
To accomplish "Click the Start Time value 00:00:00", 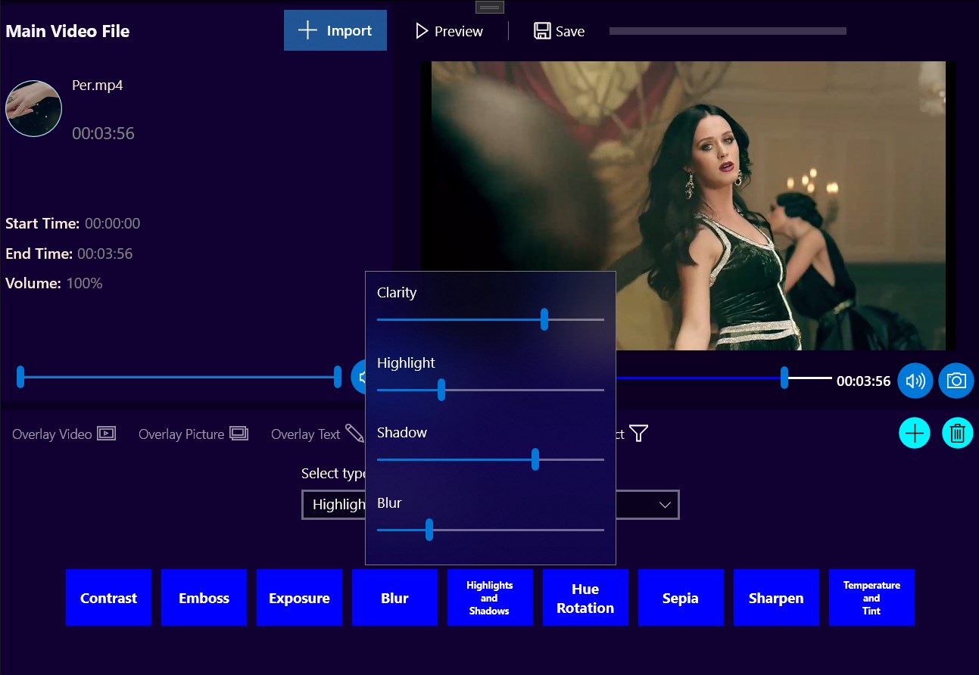I will click(112, 223).
